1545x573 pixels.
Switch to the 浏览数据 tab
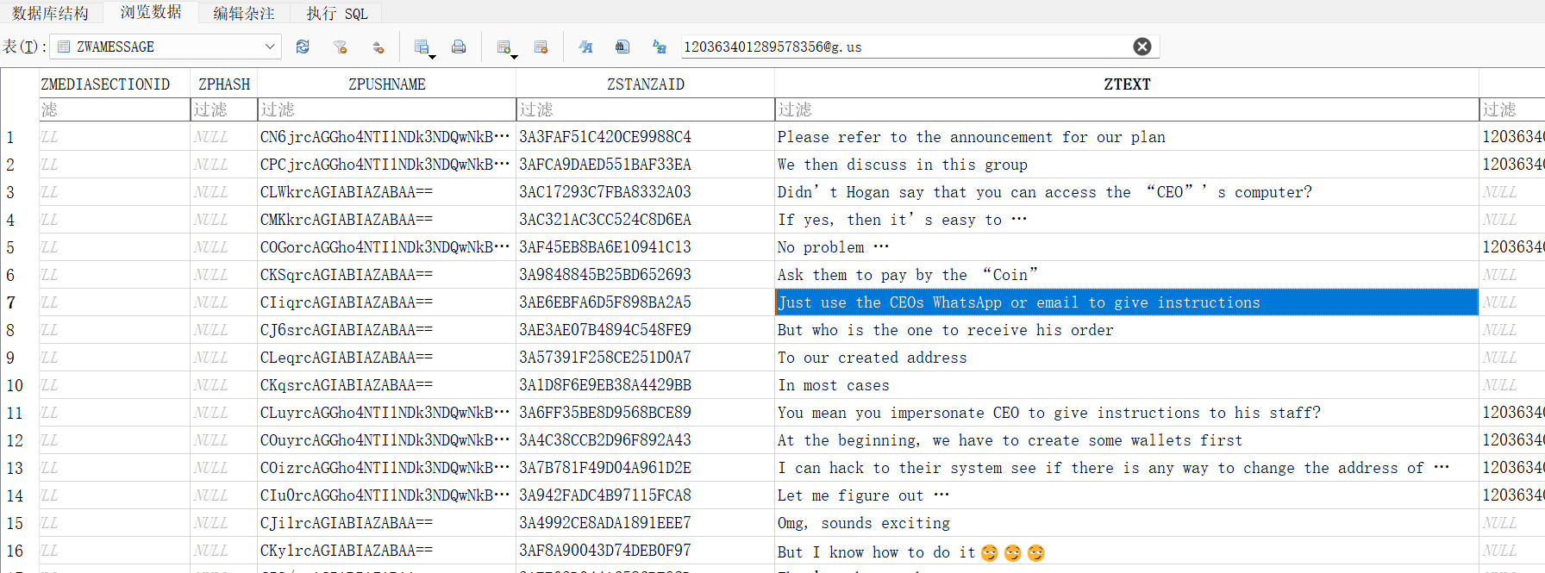coord(151,12)
